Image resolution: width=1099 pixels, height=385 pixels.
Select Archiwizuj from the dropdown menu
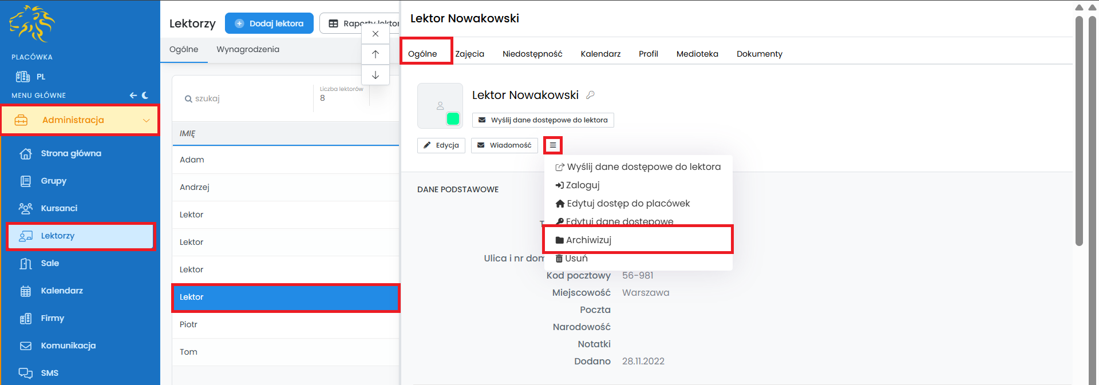click(x=588, y=240)
